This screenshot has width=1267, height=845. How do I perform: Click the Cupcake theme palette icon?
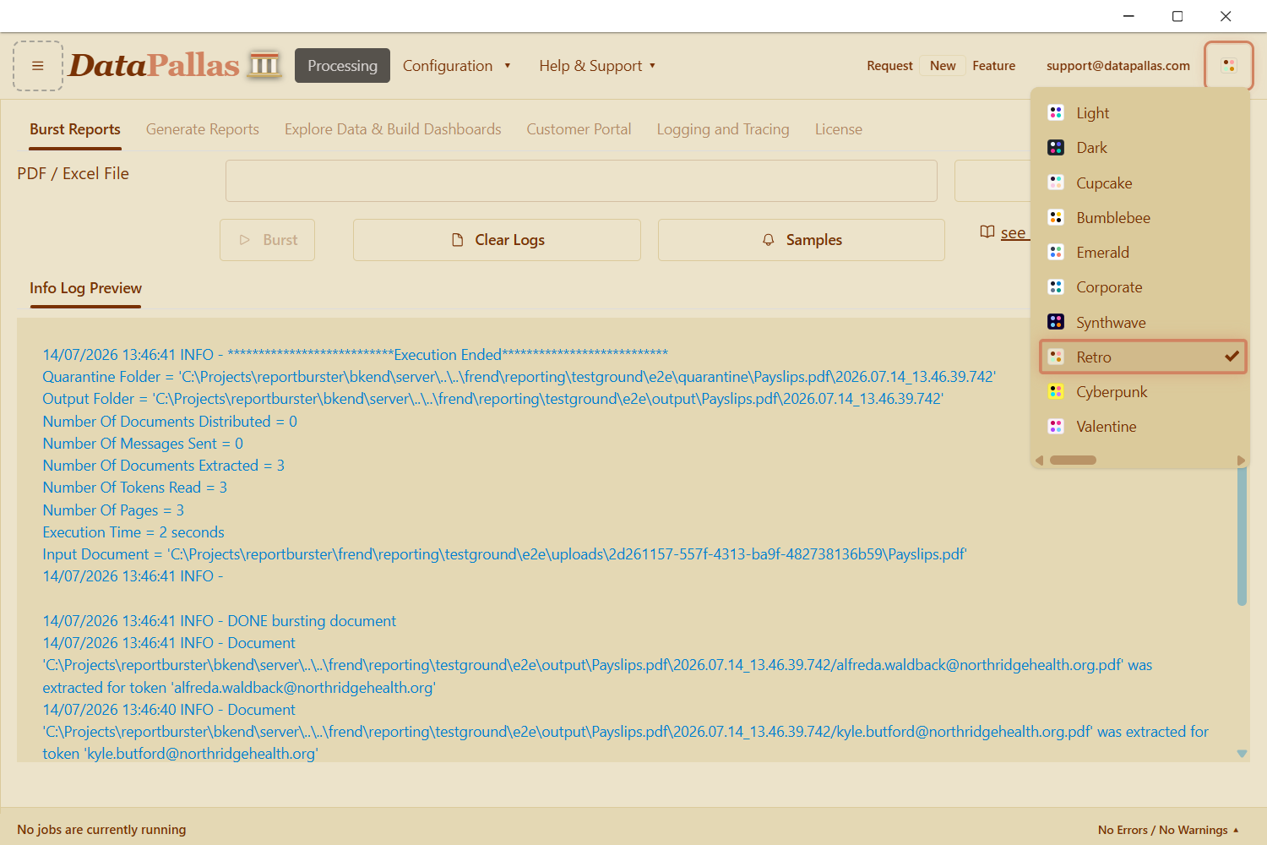click(1056, 183)
